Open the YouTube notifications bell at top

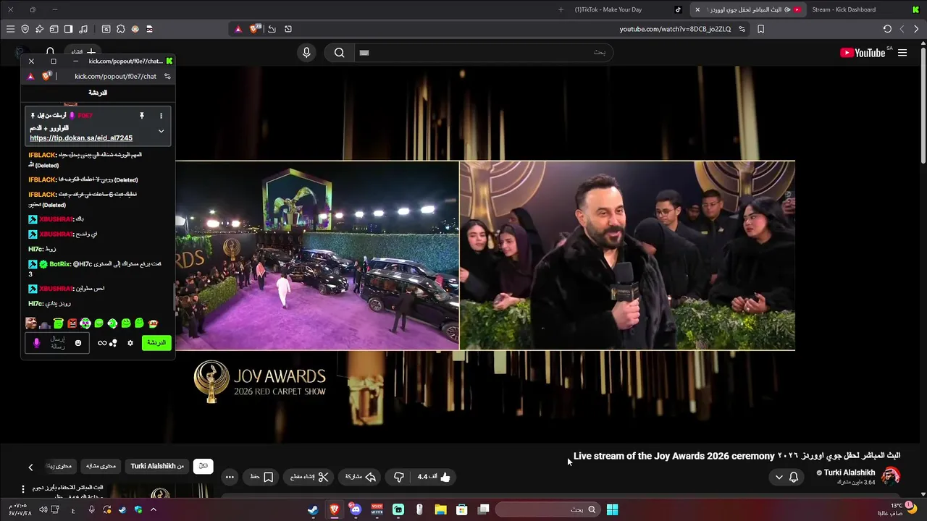[50, 52]
